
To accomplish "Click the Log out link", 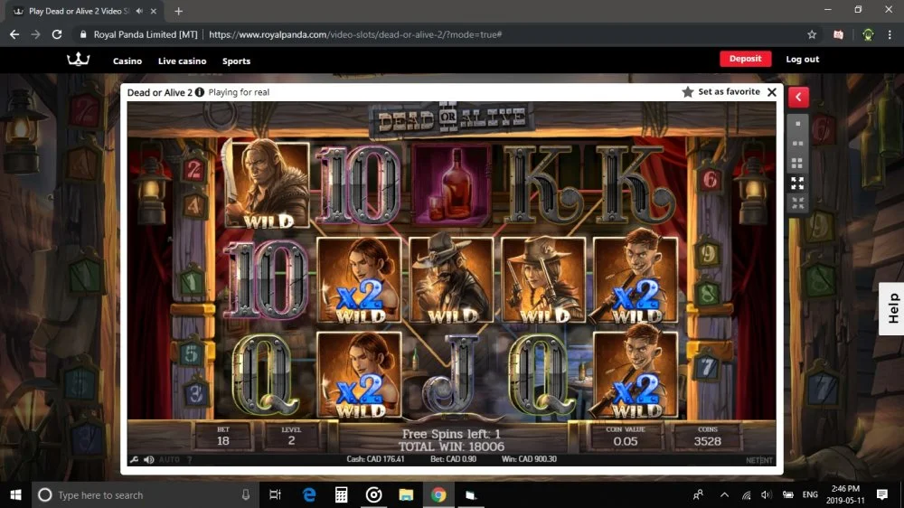I will tap(802, 60).
